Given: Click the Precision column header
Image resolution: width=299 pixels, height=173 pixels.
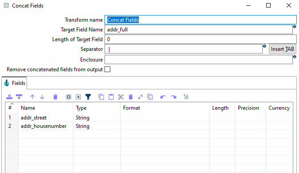Looking at the screenshot, I should pos(250,108).
